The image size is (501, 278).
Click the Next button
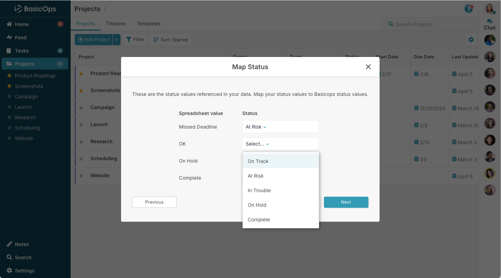[x=346, y=202]
